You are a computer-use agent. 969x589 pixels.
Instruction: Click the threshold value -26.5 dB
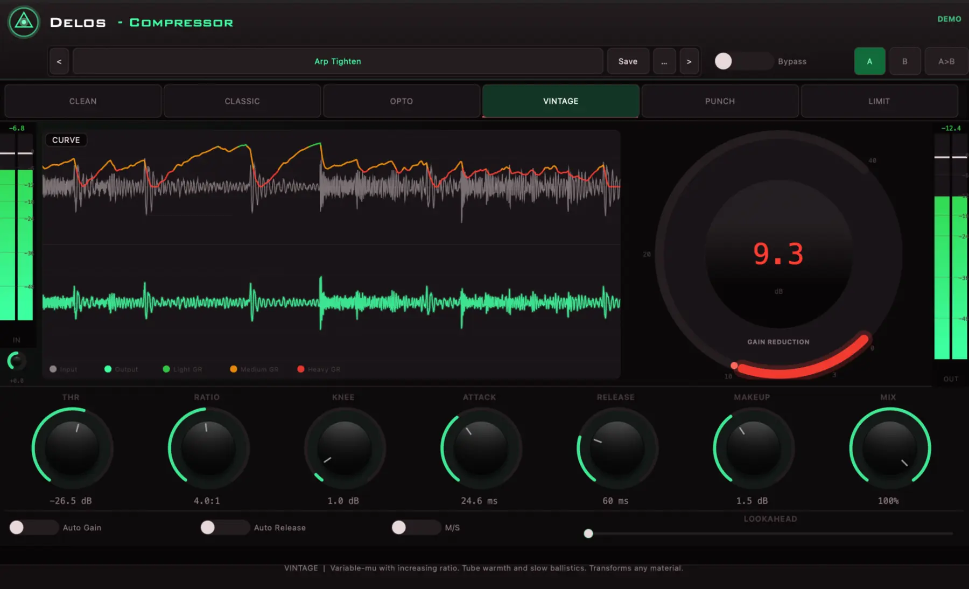(x=71, y=501)
